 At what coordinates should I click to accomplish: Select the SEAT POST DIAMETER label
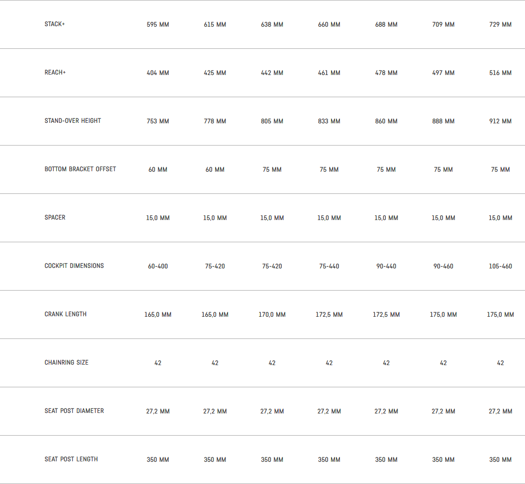coord(74,411)
